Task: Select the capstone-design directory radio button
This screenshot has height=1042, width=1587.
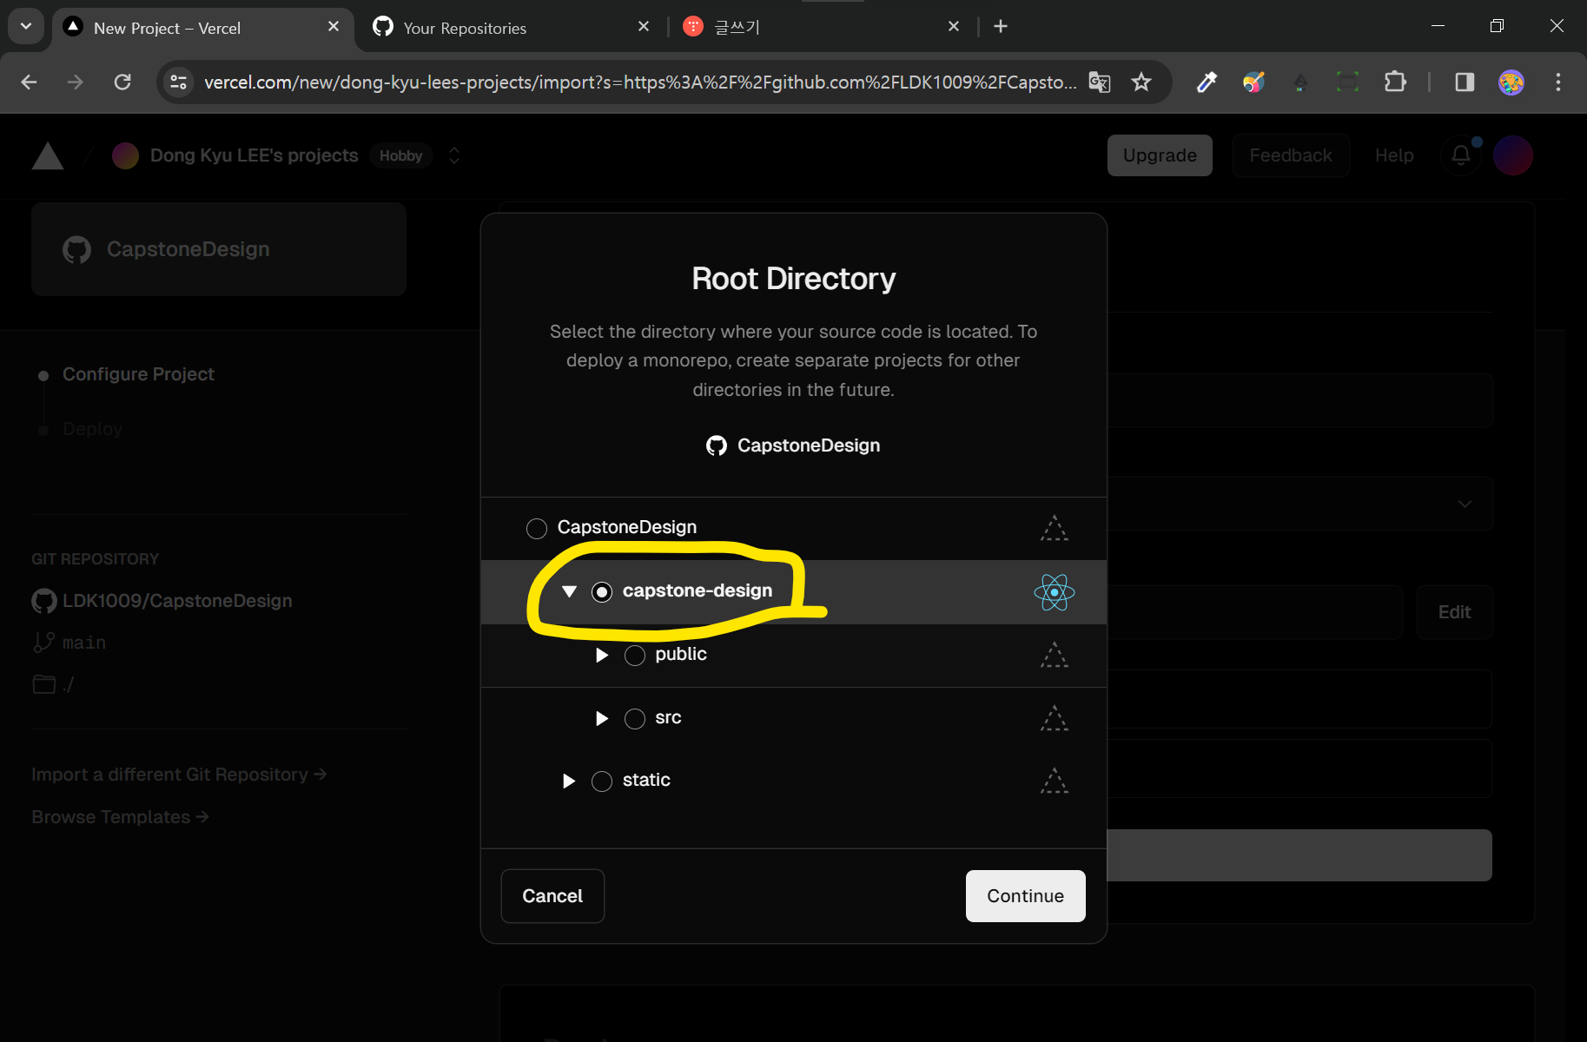Action: tap(602, 591)
